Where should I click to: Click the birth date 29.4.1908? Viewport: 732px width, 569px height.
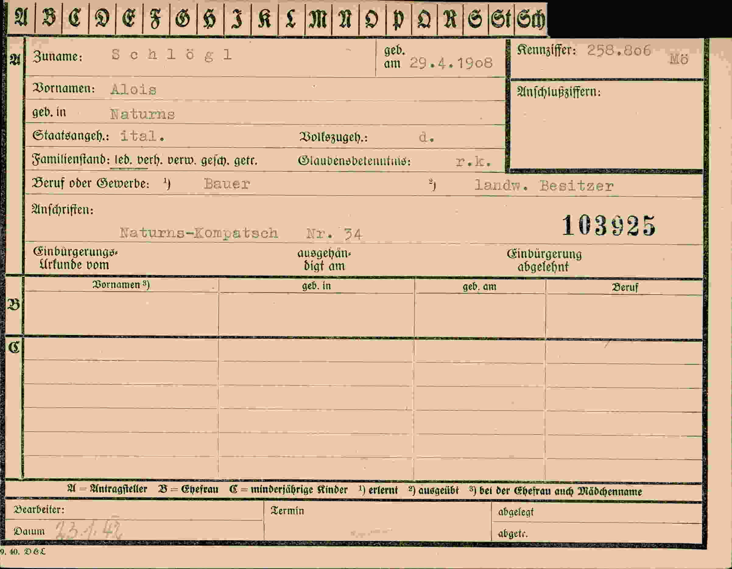(451, 63)
